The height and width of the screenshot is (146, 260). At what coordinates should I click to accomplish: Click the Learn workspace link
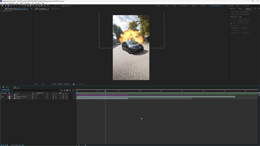point(174,6)
